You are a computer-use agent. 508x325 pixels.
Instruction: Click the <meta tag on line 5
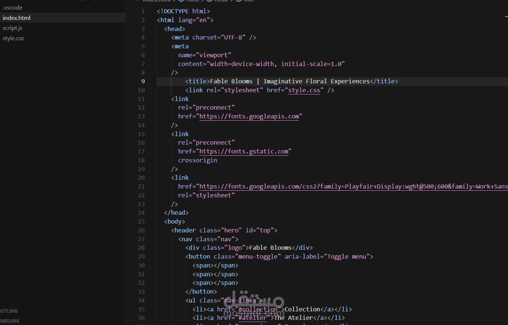pyautogui.click(x=180, y=46)
